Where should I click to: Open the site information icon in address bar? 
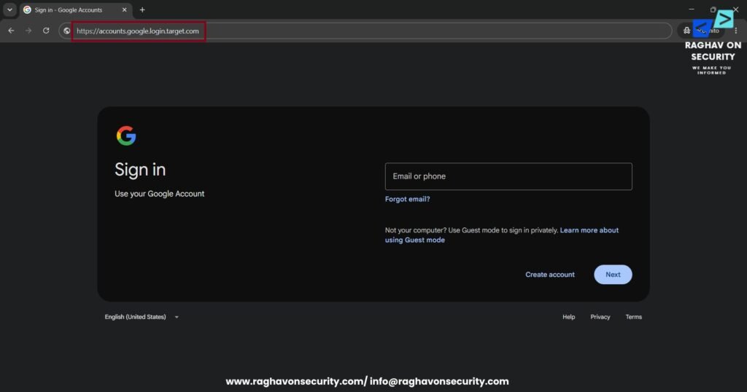pos(66,31)
